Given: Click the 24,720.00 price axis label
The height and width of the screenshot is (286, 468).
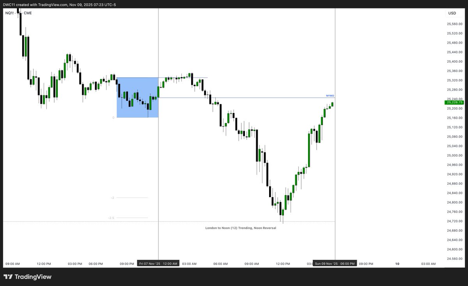Looking at the screenshot, I should coord(455,221).
